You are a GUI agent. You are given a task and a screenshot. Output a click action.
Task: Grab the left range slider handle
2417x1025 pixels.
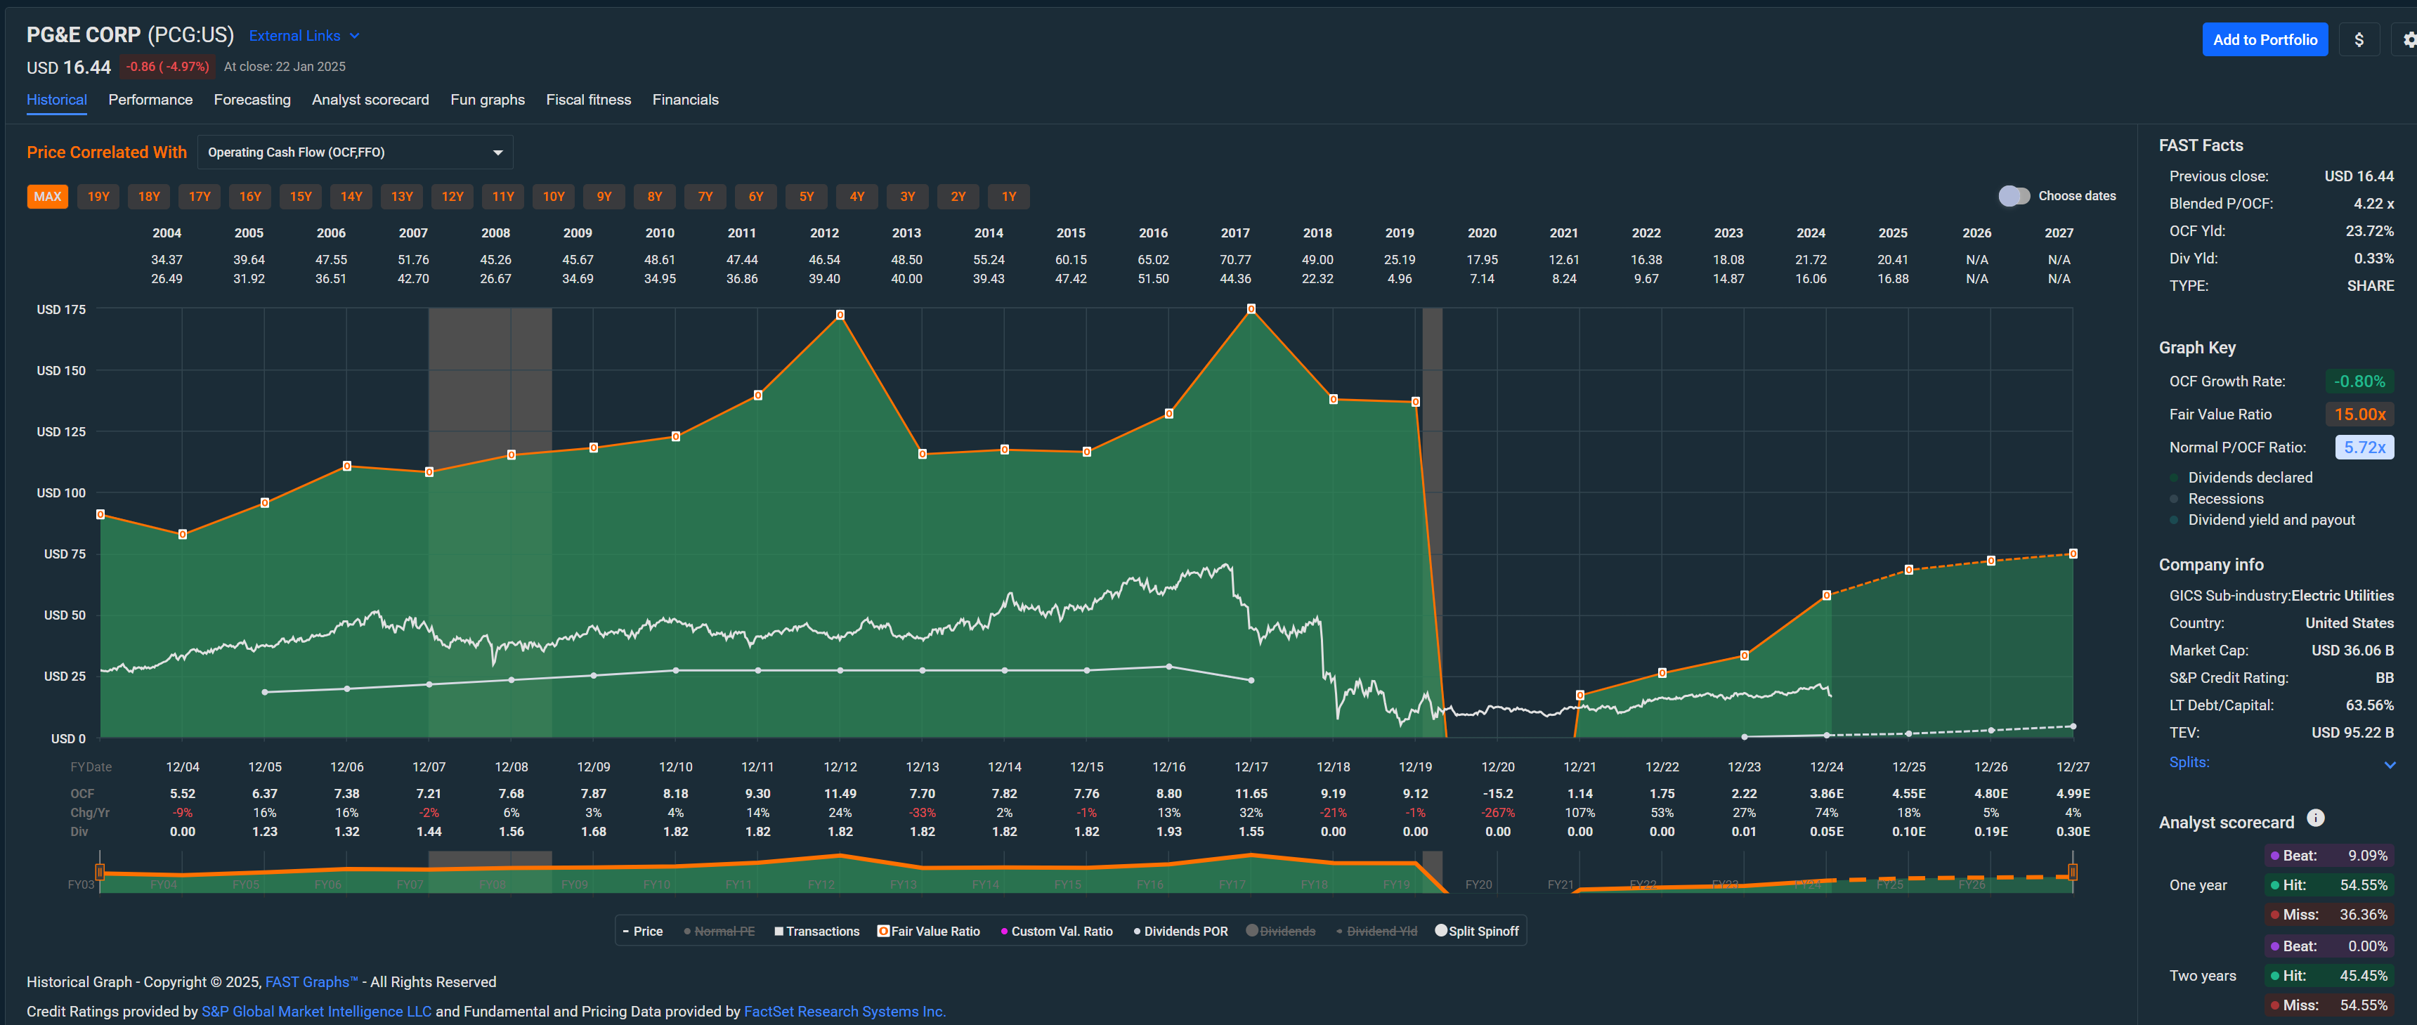(x=100, y=872)
